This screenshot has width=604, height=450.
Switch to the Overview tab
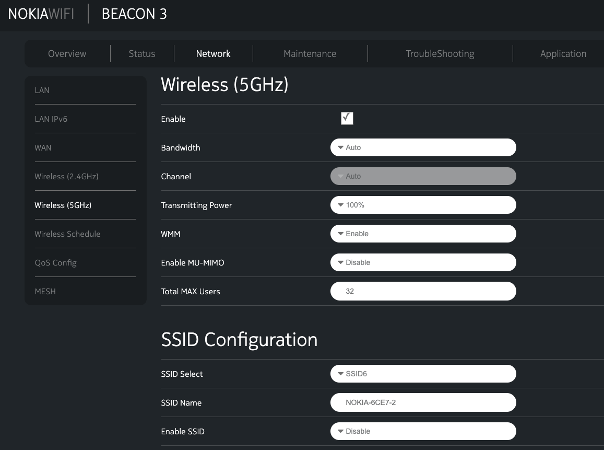coord(67,54)
